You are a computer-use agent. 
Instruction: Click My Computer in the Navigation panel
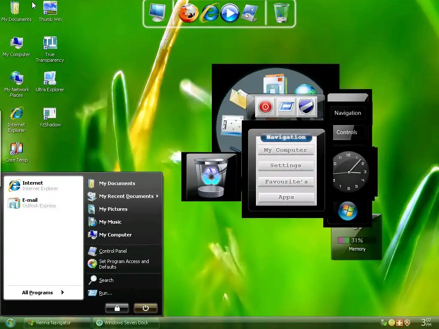pyautogui.click(x=286, y=150)
